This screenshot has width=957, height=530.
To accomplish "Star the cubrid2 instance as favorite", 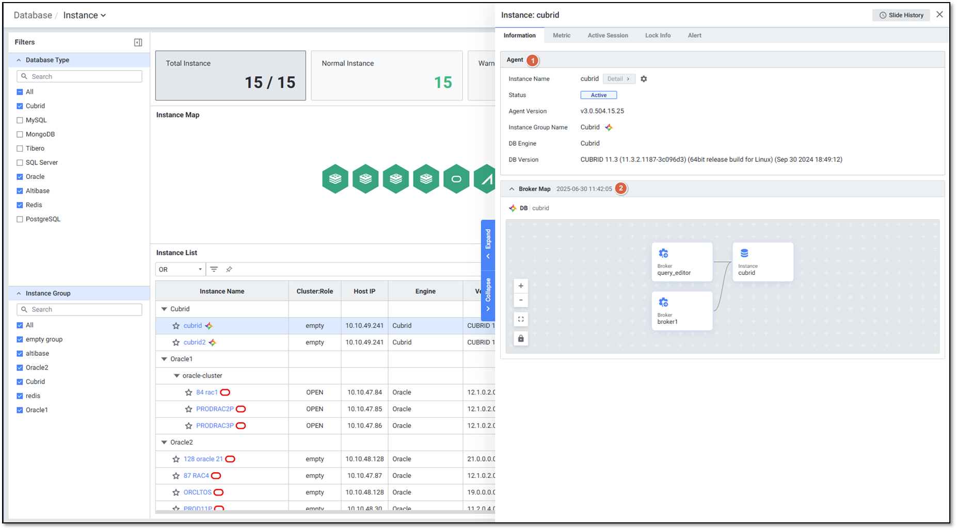I will coord(176,342).
